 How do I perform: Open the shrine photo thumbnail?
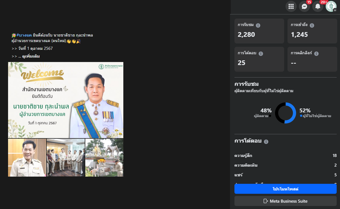(x=104, y=158)
